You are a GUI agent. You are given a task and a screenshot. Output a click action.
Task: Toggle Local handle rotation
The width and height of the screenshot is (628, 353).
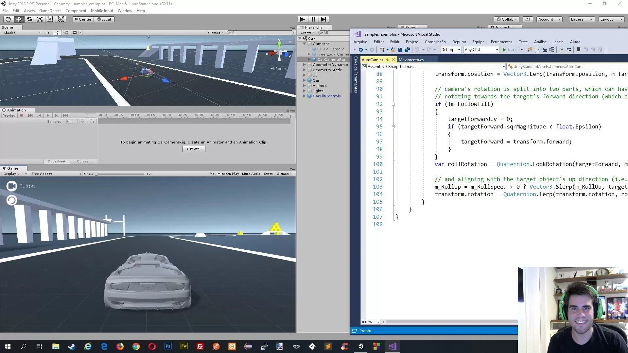(x=104, y=19)
